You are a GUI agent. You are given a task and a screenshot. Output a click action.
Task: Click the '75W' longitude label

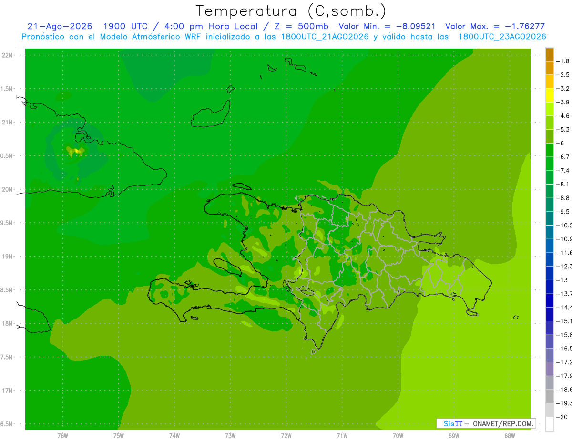pos(119,436)
